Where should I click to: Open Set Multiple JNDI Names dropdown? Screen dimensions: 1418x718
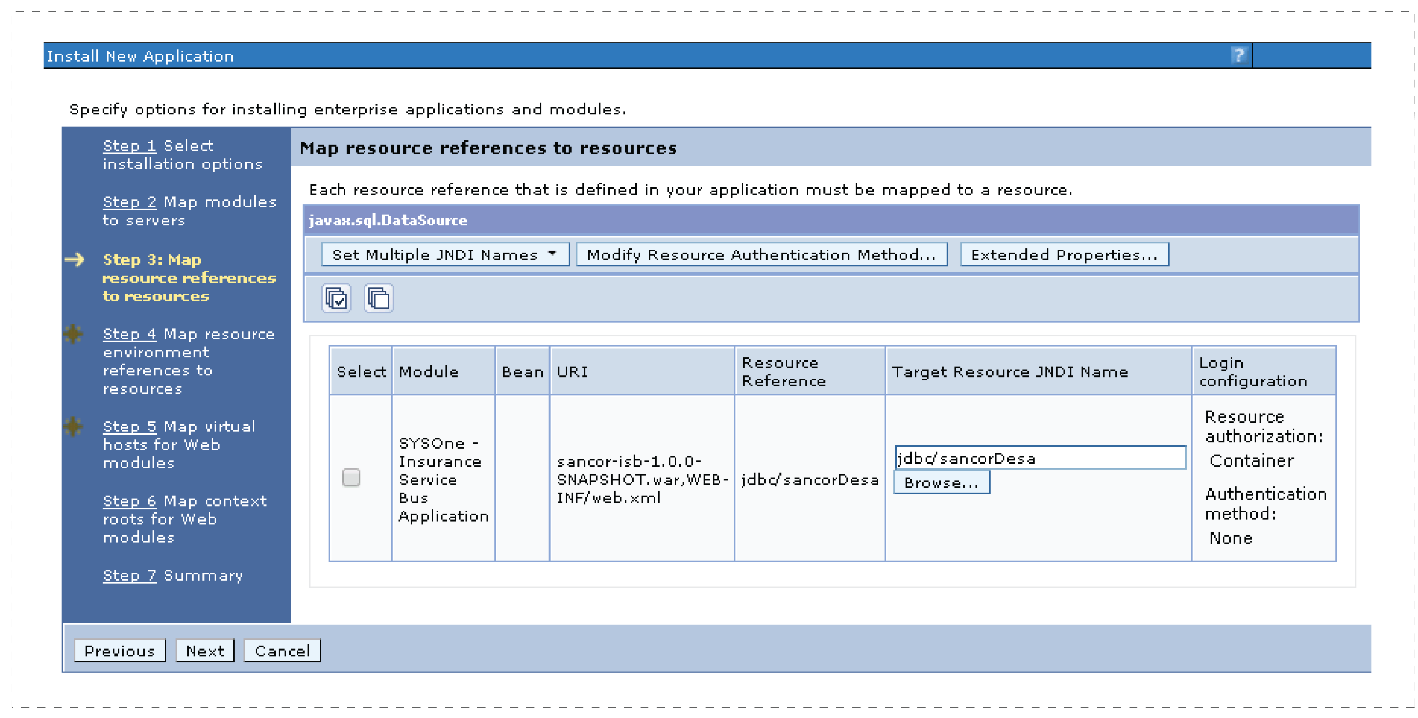coord(445,255)
